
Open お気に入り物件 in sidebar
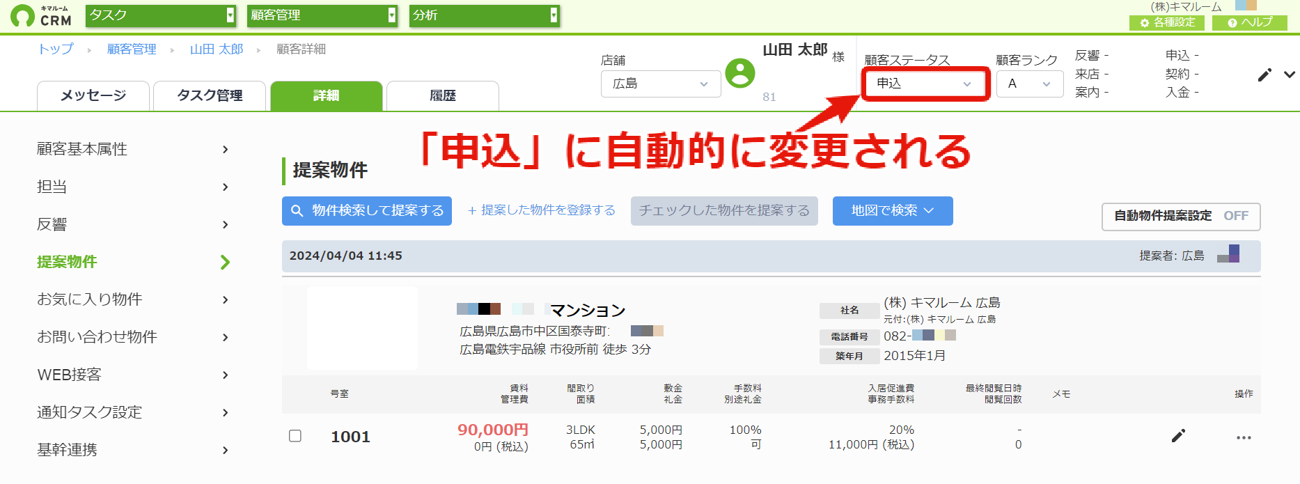[132, 299]
